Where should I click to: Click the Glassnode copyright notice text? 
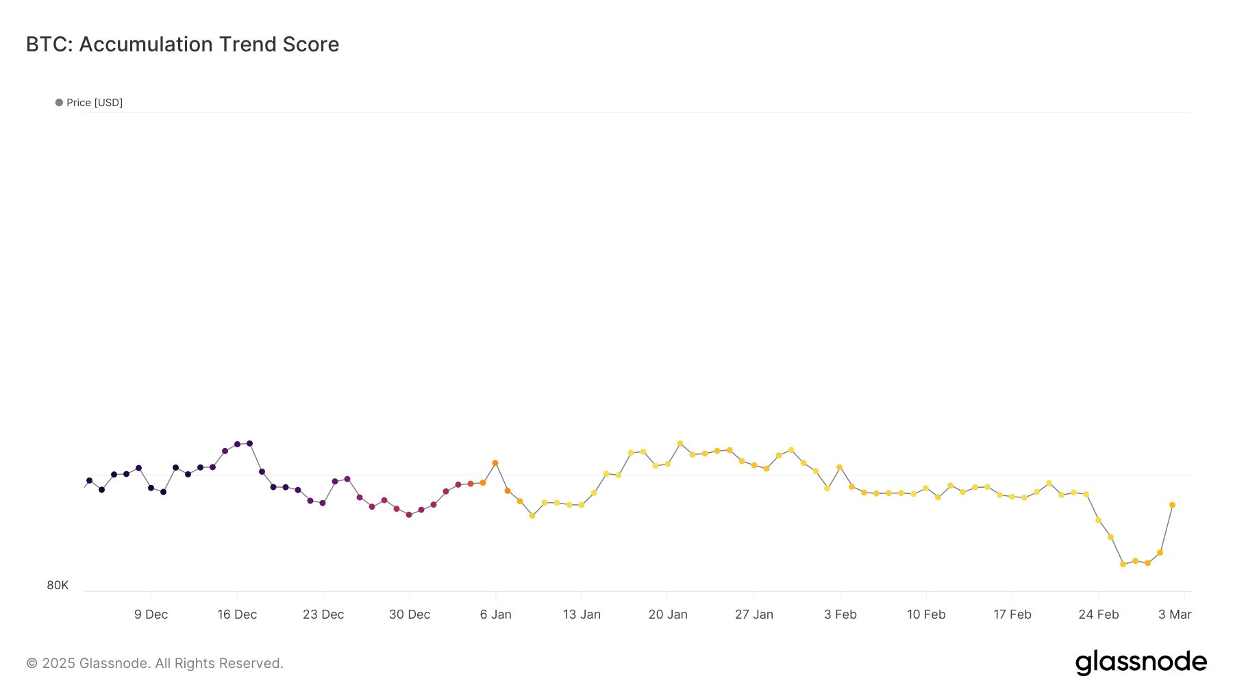pos(155,663)
